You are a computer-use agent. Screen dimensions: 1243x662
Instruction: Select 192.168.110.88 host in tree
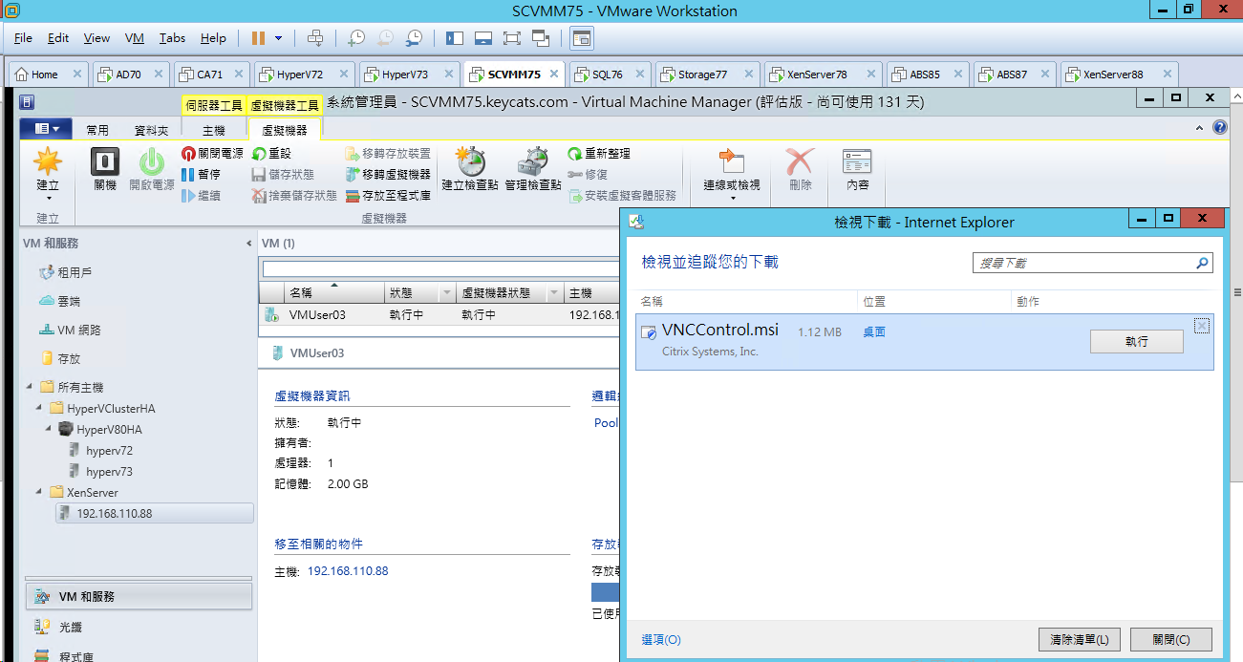[x=154, y=513]
